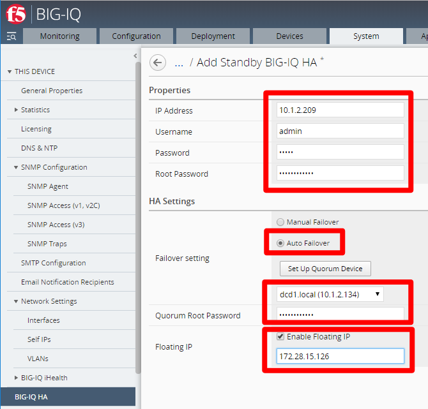Select the Auto Failover radio button

point(280,243)
